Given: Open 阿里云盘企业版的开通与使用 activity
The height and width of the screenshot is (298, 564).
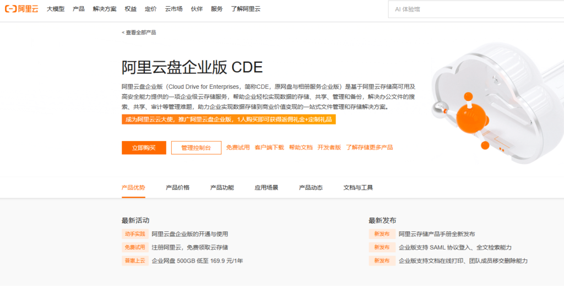Looking at the screenshot, I should click(x=189, y=234).
